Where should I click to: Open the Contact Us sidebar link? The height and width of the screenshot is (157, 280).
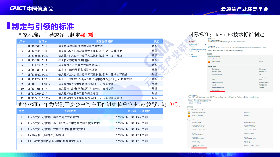click(x=194, y=57)
